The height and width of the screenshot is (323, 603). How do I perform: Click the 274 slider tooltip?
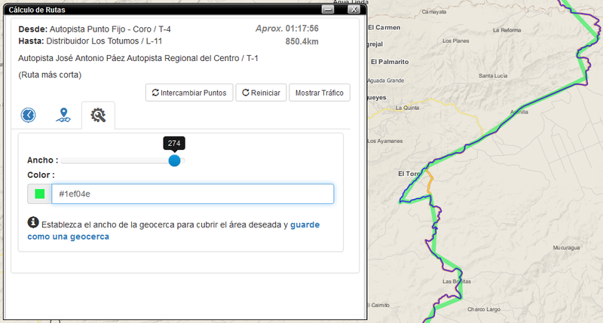[x=174, y=143]
